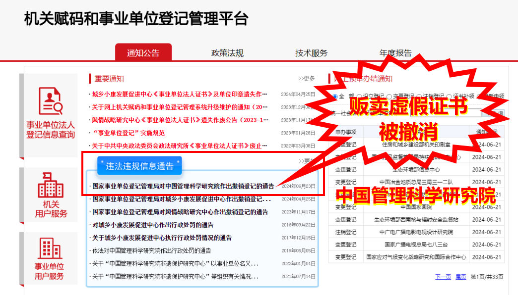Screen dimensions: 518x295
Task: Select the 证书补领 radio option
Action: pyautogui.click(x=449, y=96)
